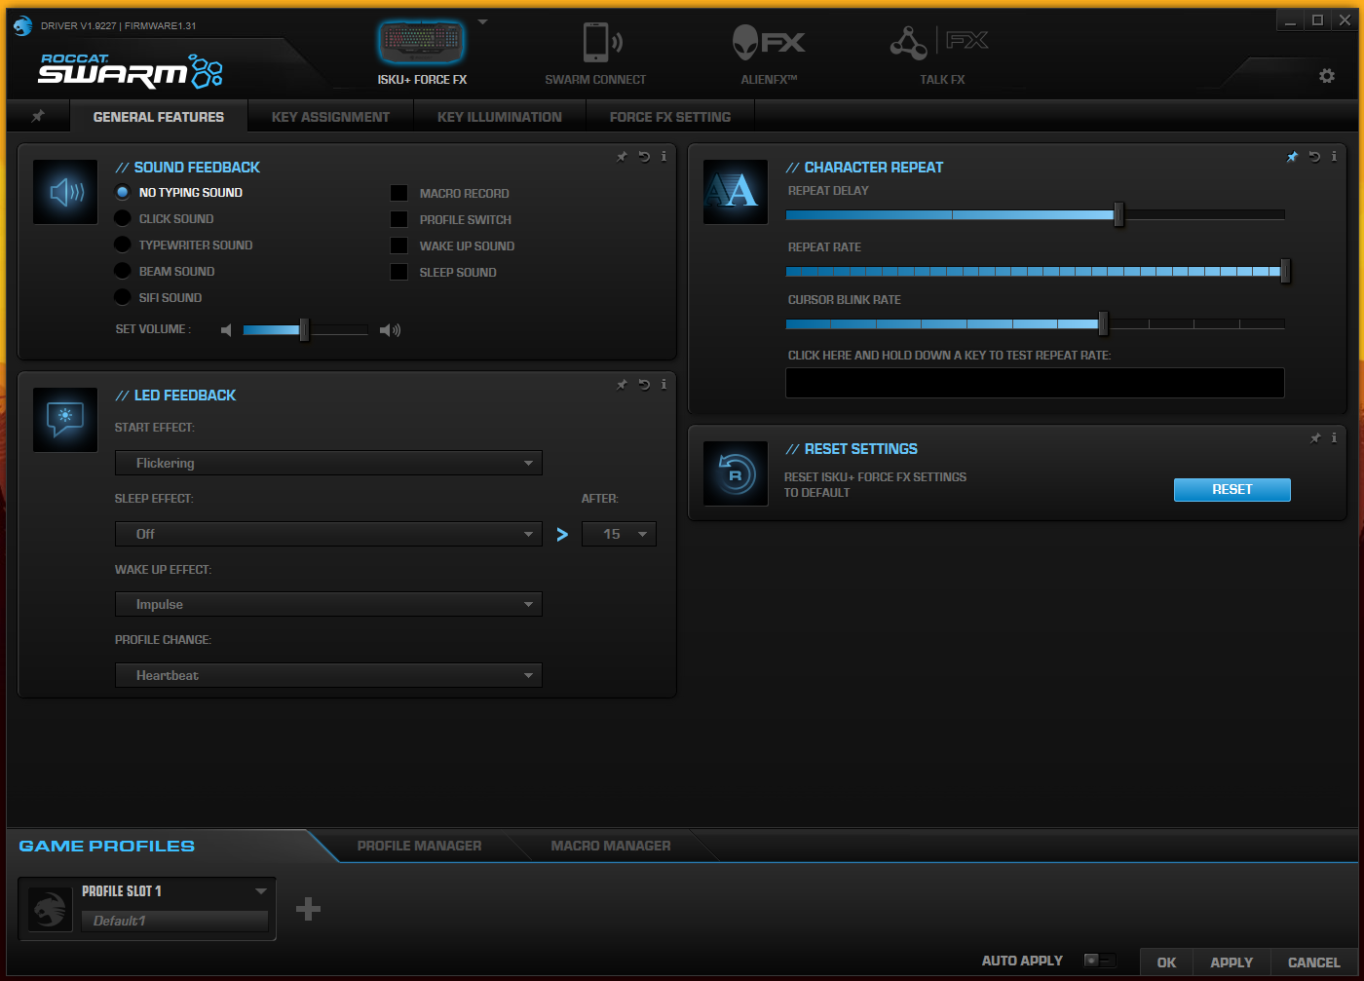Open Start Effect dropdown showing Flickering

pos(328,463)
